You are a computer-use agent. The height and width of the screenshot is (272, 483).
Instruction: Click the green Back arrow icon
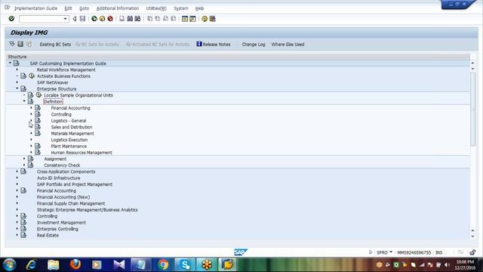(94, 19)
